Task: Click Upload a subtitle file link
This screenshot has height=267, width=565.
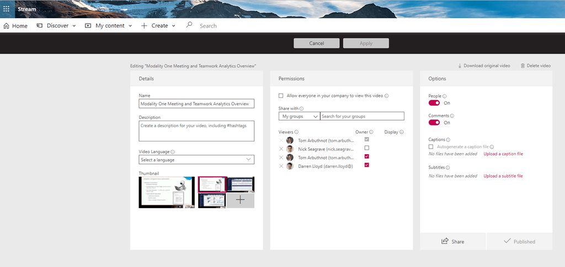Action: (503, 176)
